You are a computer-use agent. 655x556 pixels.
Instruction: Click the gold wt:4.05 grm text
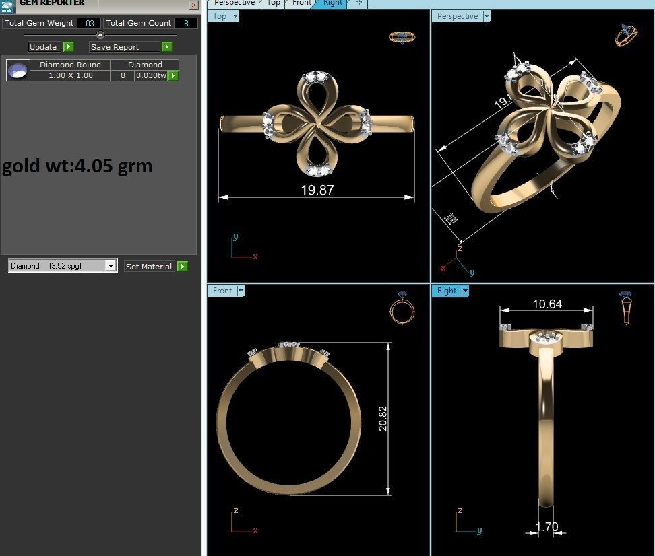click(77, 166)
